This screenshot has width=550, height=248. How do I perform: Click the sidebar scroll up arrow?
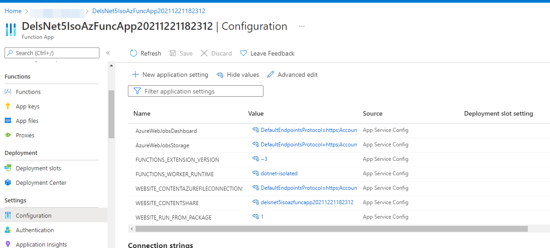[112, 66]
